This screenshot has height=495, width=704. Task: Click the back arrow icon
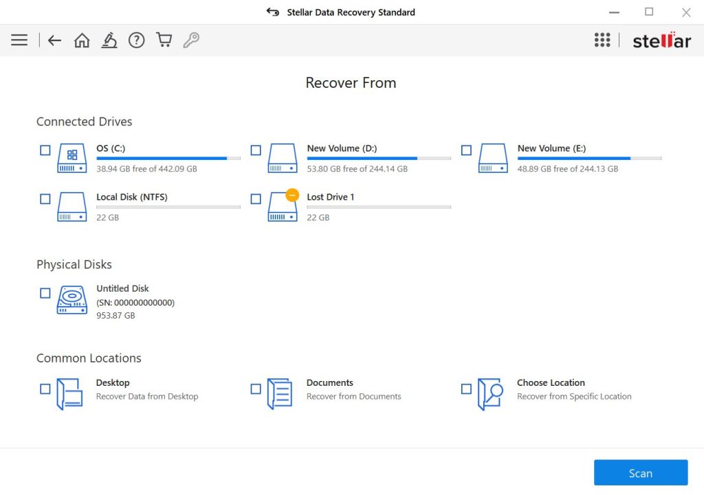click(54, 40)
